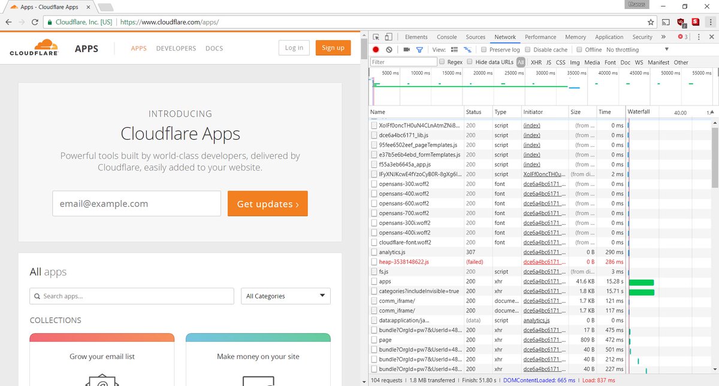The image size is (719, 386).
Task: Toggle the Offline checkbox
Action: 579,50
